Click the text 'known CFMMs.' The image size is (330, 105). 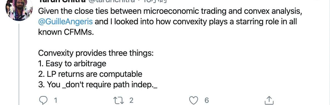[66, 32]
